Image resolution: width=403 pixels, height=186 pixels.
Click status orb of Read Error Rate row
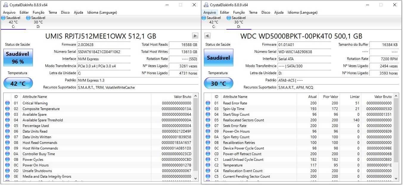[x=208, y=103]
